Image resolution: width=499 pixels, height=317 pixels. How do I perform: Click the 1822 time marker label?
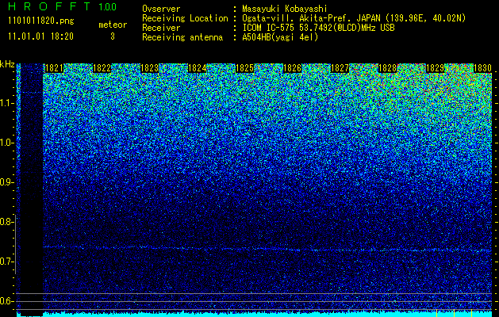point(102,68)
